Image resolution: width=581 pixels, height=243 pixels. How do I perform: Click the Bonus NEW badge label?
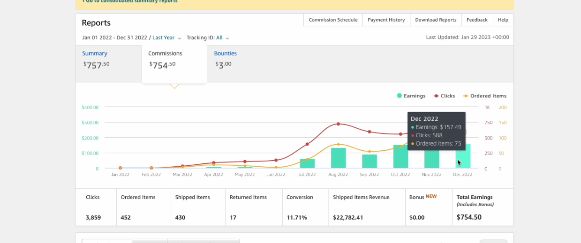tap(431, 197)
